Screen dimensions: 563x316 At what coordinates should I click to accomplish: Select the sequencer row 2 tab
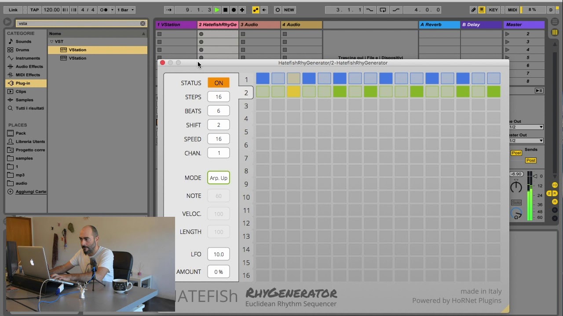246,93
